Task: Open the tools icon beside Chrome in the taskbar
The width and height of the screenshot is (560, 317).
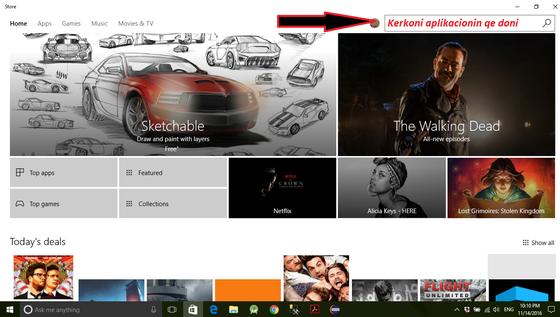Action: pyautogui.click(x=294, y=309)
